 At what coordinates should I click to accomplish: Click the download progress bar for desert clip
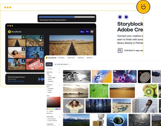pos(67,17)
